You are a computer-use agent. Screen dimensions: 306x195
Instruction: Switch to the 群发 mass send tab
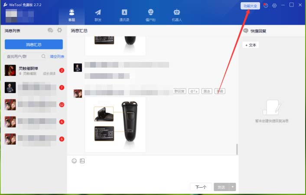pyautogui.click(x=98, y=15)
